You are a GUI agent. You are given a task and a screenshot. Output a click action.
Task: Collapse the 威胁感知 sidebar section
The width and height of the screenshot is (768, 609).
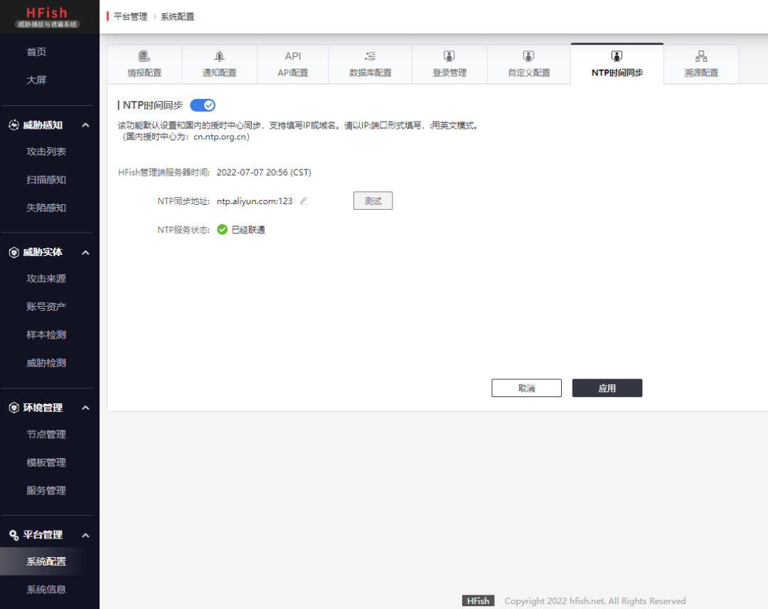(85, 125)
